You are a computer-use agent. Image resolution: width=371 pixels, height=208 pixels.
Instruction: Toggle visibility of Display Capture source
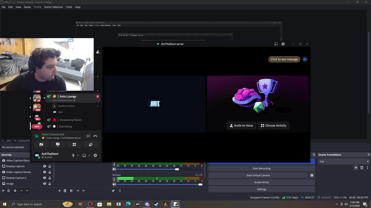(45, 166)
